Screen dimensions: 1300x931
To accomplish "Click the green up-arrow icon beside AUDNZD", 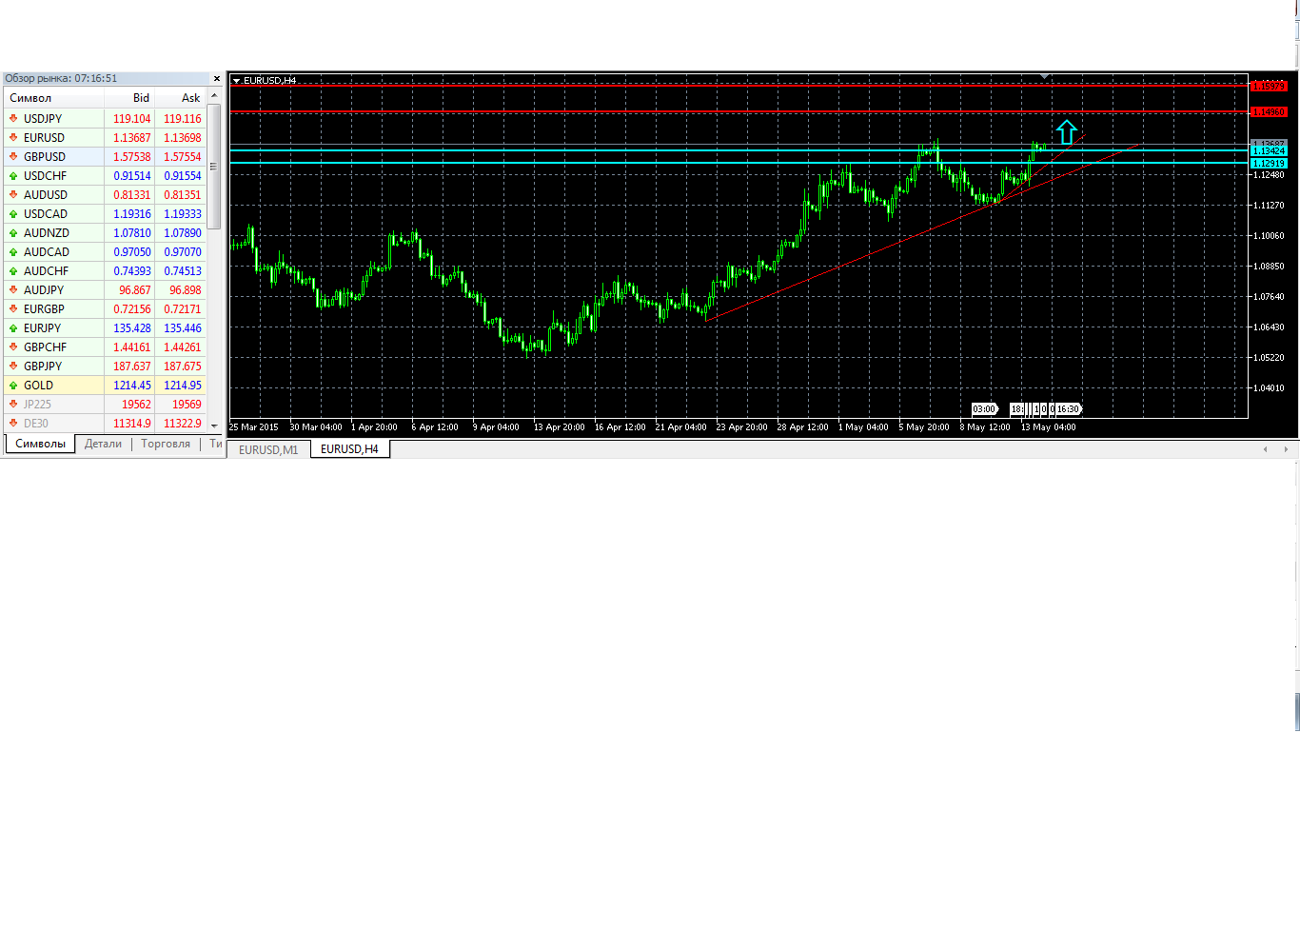I will 13,233.
